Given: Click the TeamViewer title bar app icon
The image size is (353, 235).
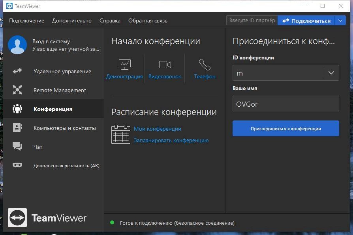Looking at the screenshot, I should click(9, 6).
